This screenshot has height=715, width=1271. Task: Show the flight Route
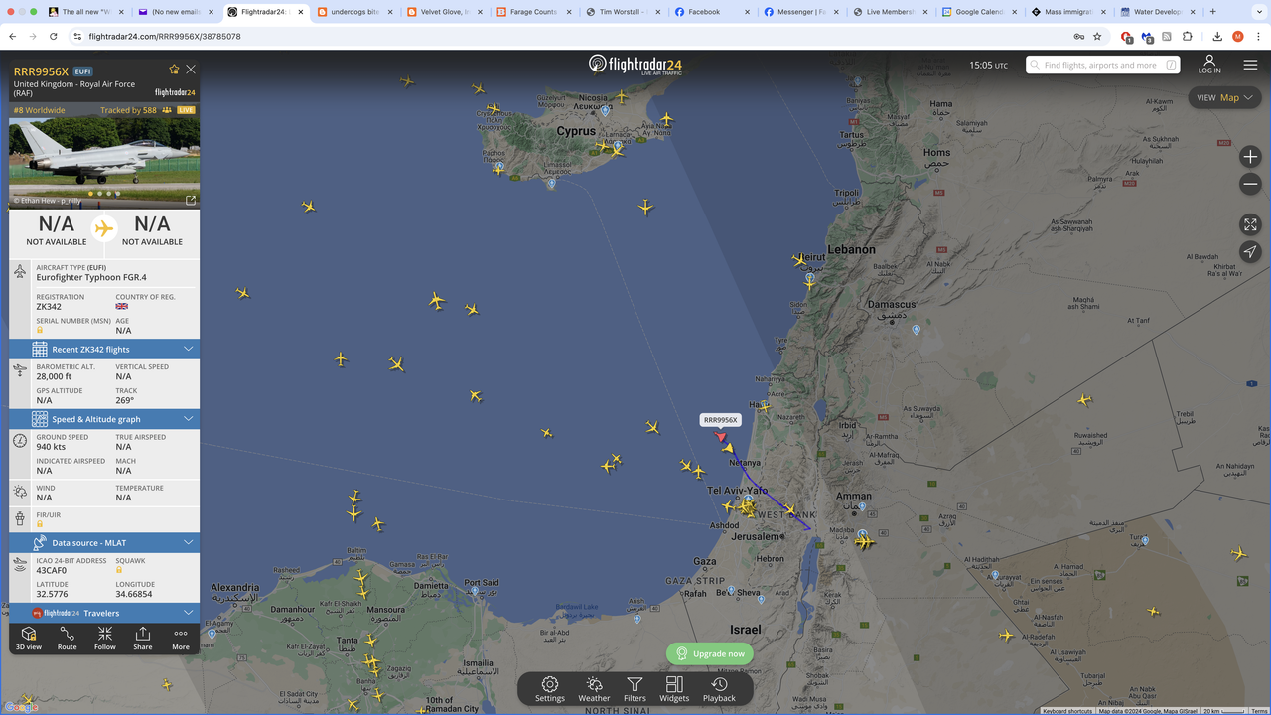pyautogui.click(x=67, y=638)
